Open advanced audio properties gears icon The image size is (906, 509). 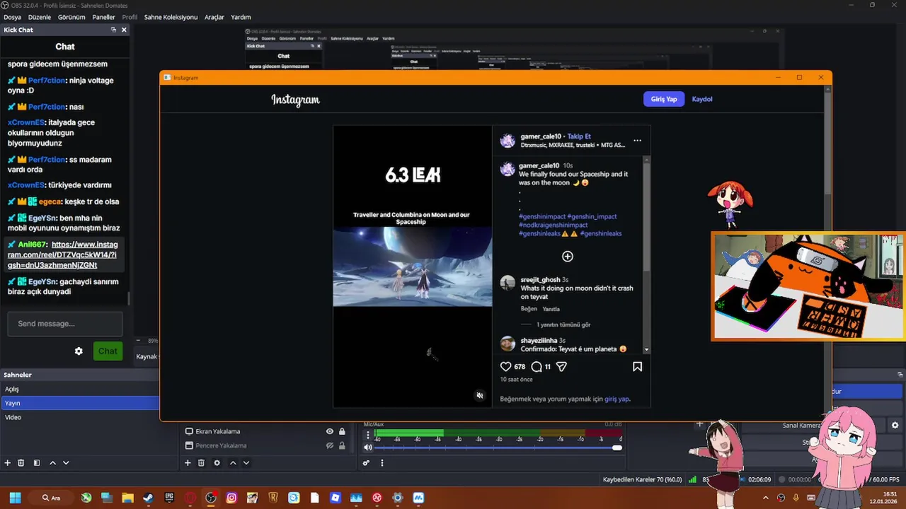coord(366,463)
